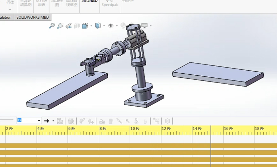The height and width of the screenshot is (167, 277).
Task: Switch to the Simulation tab
Action: click(x=7, y=17)
